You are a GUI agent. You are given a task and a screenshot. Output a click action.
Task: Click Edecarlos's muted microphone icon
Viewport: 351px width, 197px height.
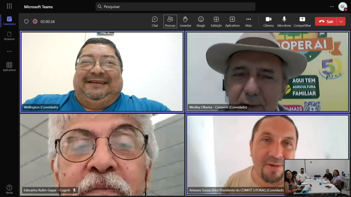[x=74, y=190]
